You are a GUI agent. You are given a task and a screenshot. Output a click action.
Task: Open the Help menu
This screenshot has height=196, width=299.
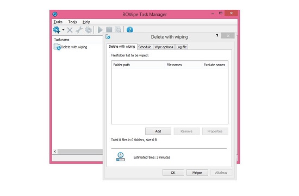(x=86, y=22)
